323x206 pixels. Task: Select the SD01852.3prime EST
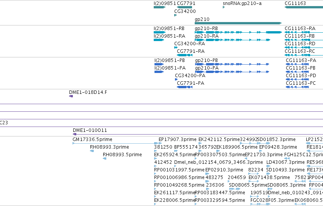tap(264, 143)
